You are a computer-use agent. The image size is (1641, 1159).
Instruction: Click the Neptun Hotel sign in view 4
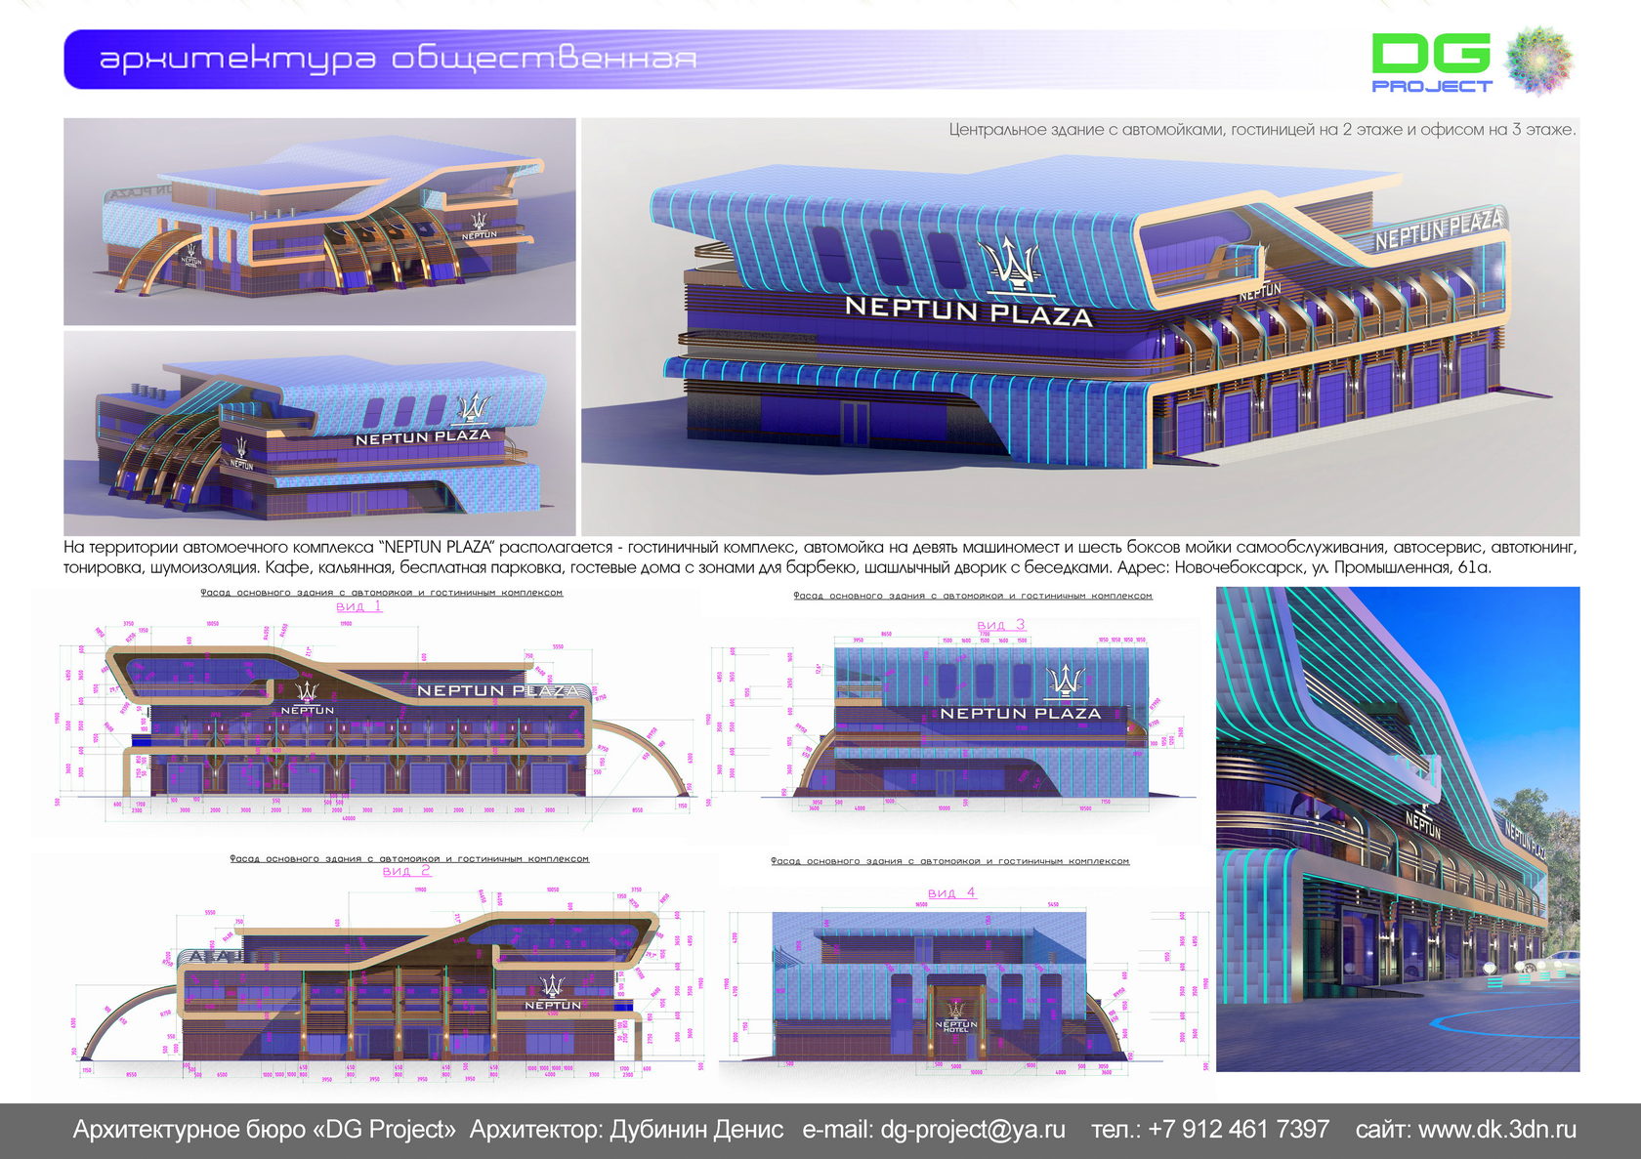956,1016
